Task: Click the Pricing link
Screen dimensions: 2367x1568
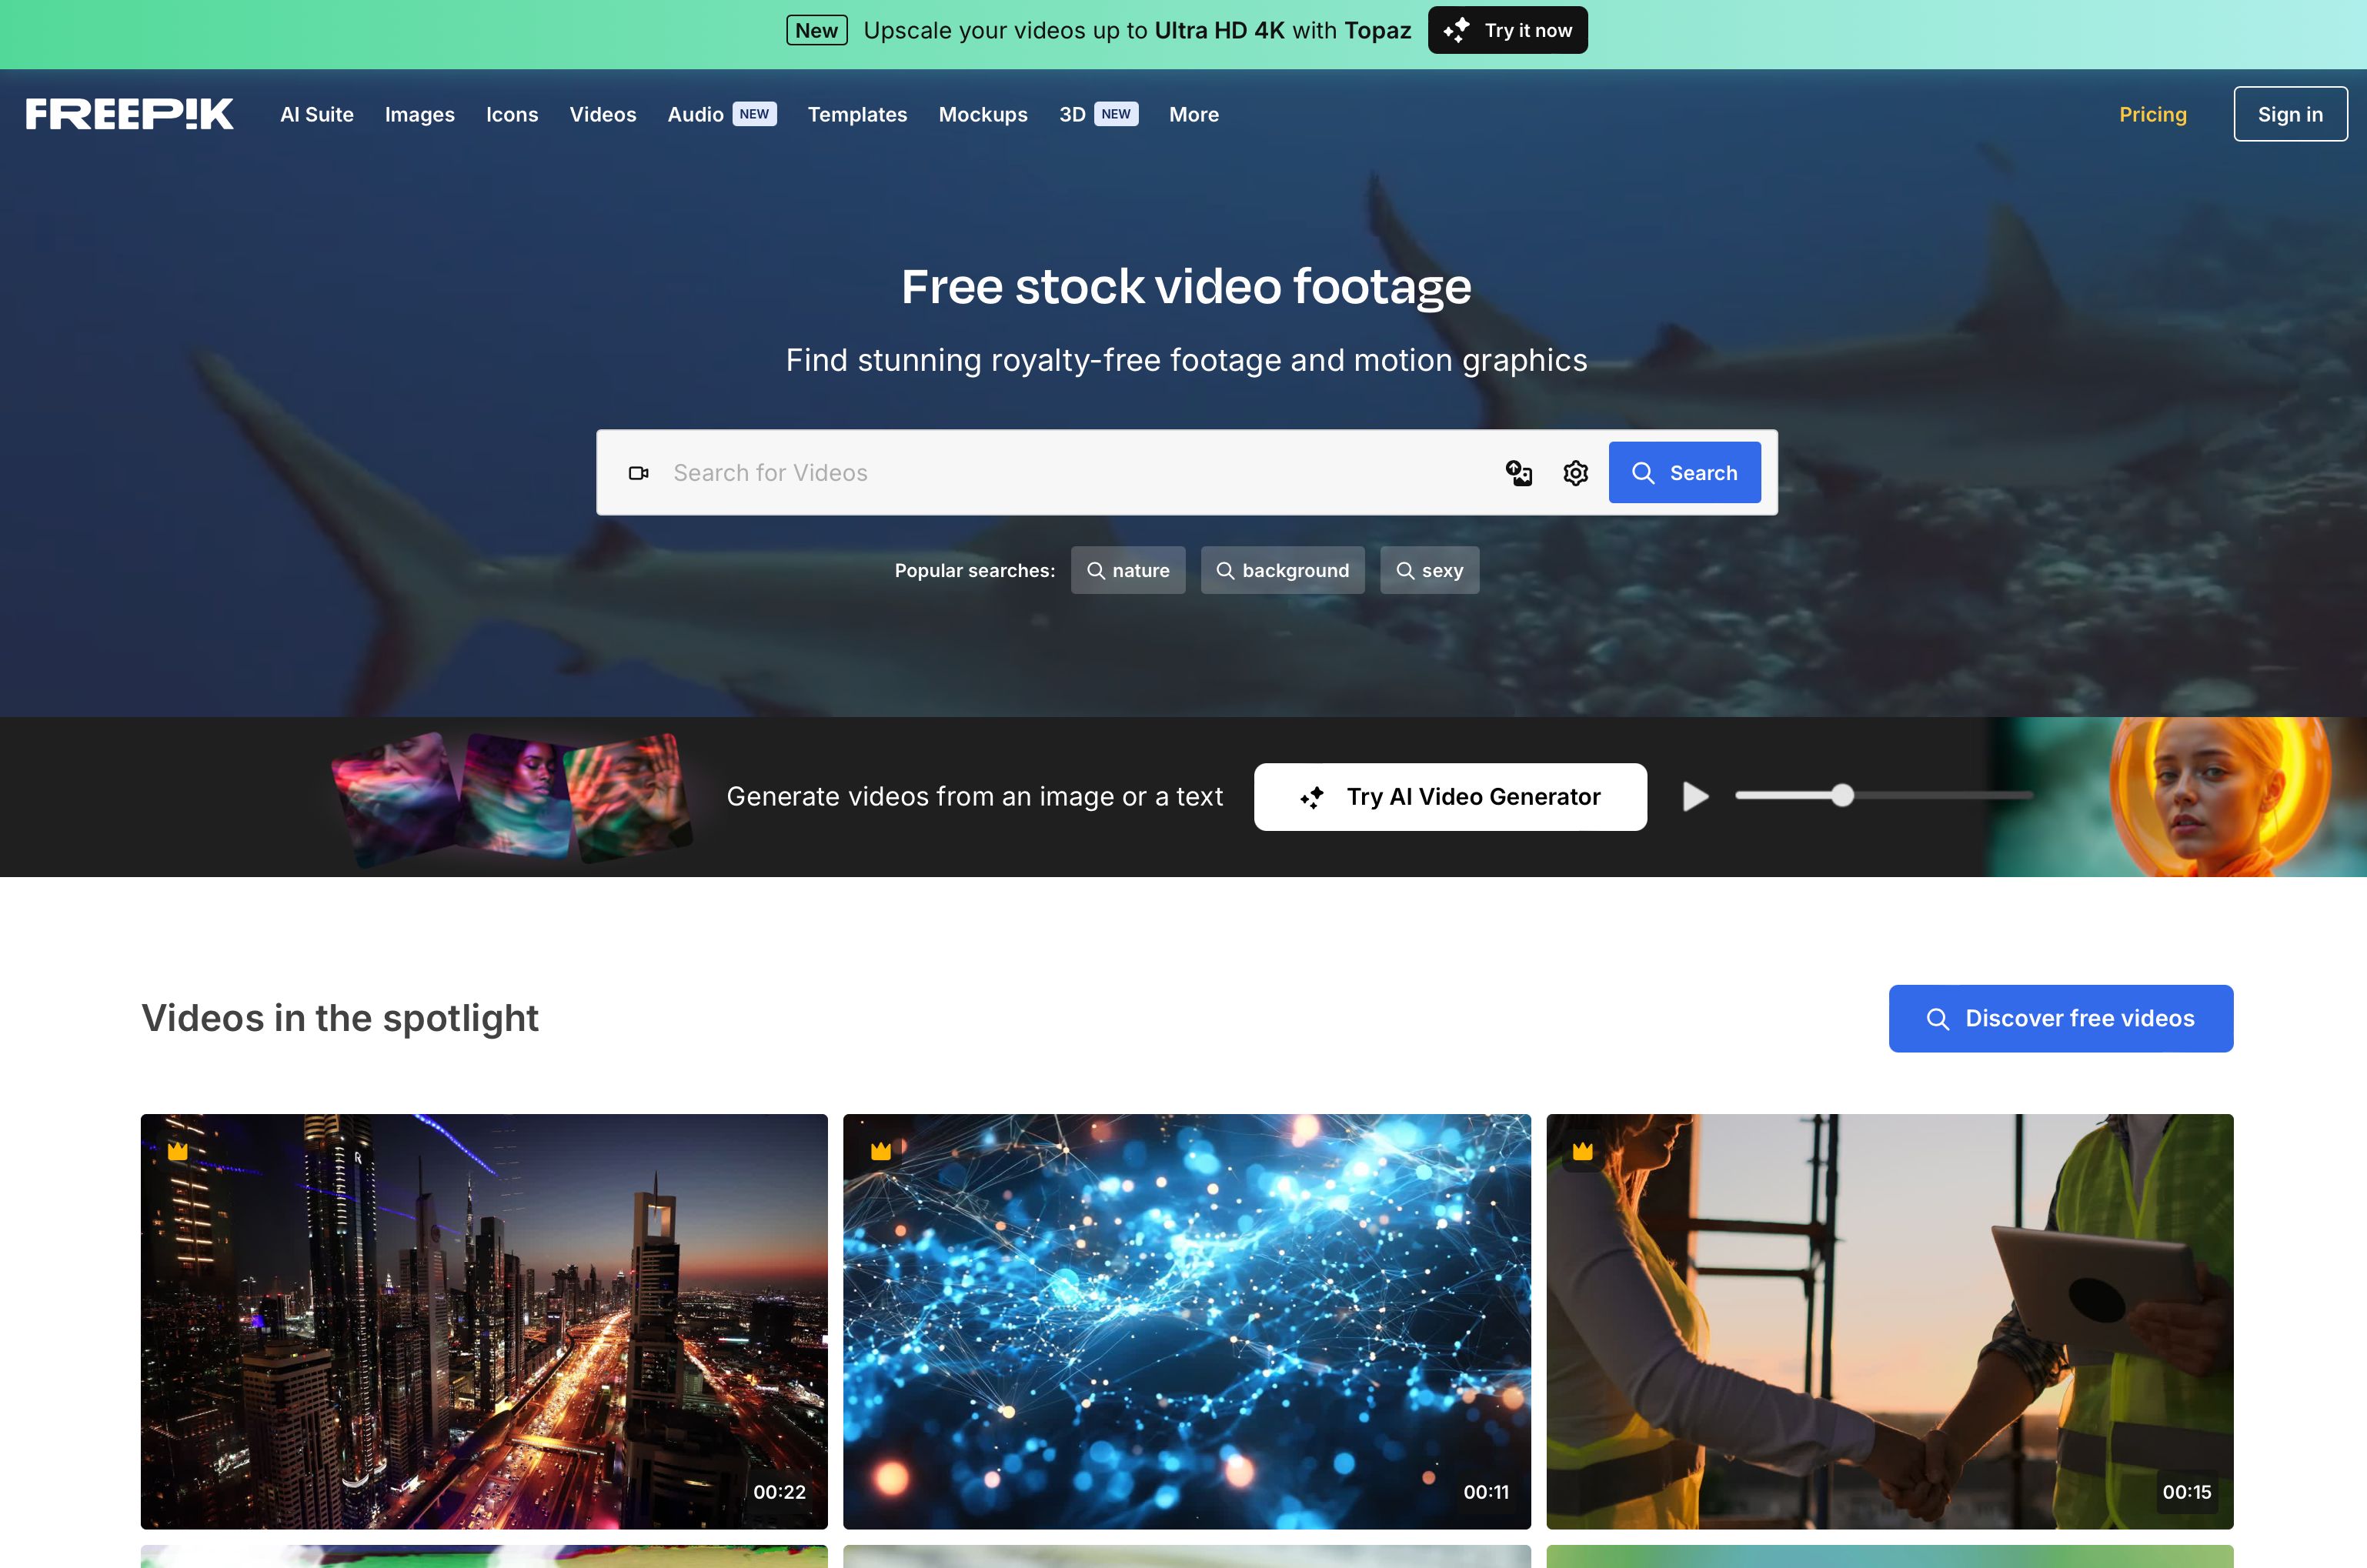Action: pyautogui.click(x=2152, y=114)
